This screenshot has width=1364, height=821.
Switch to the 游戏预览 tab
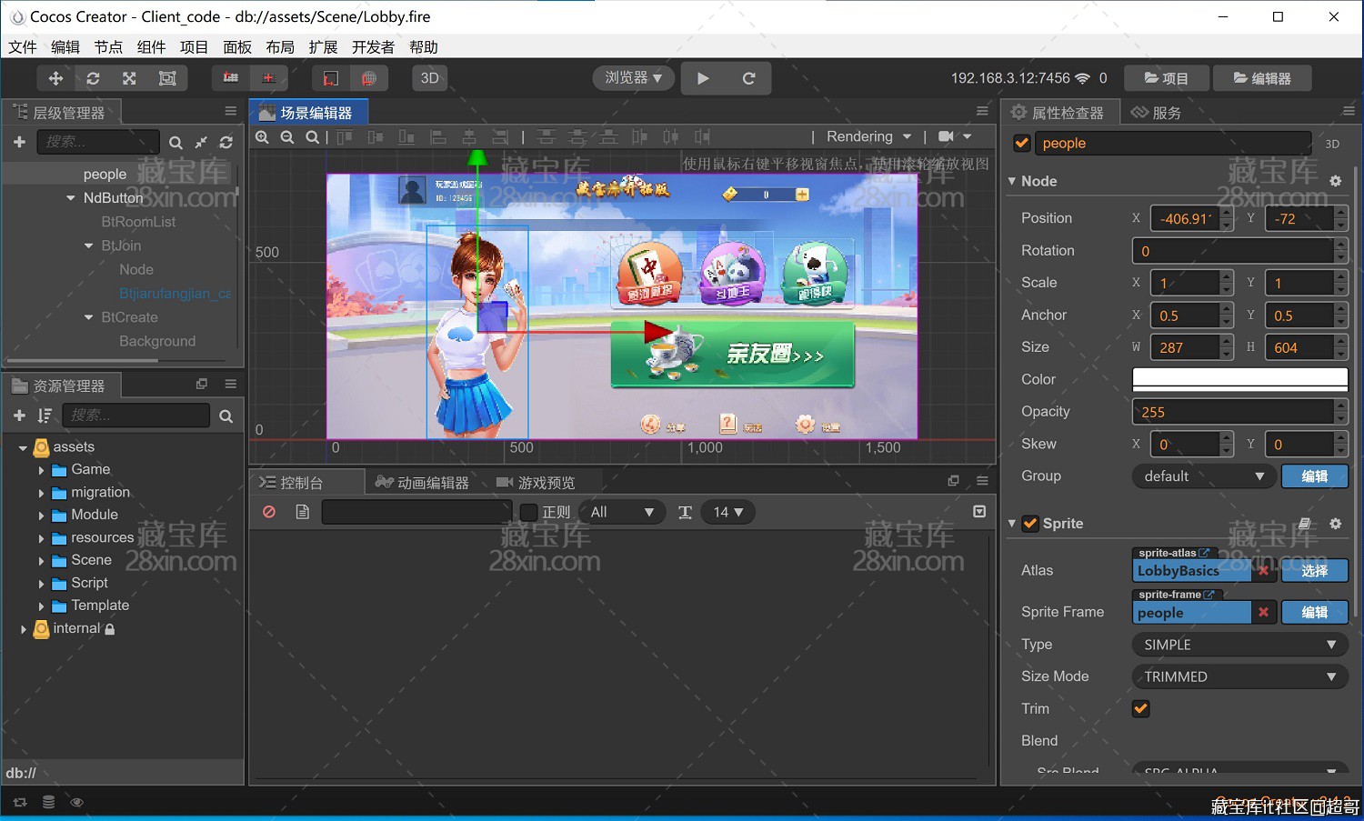pyautogui.click(x=537, y=483)
